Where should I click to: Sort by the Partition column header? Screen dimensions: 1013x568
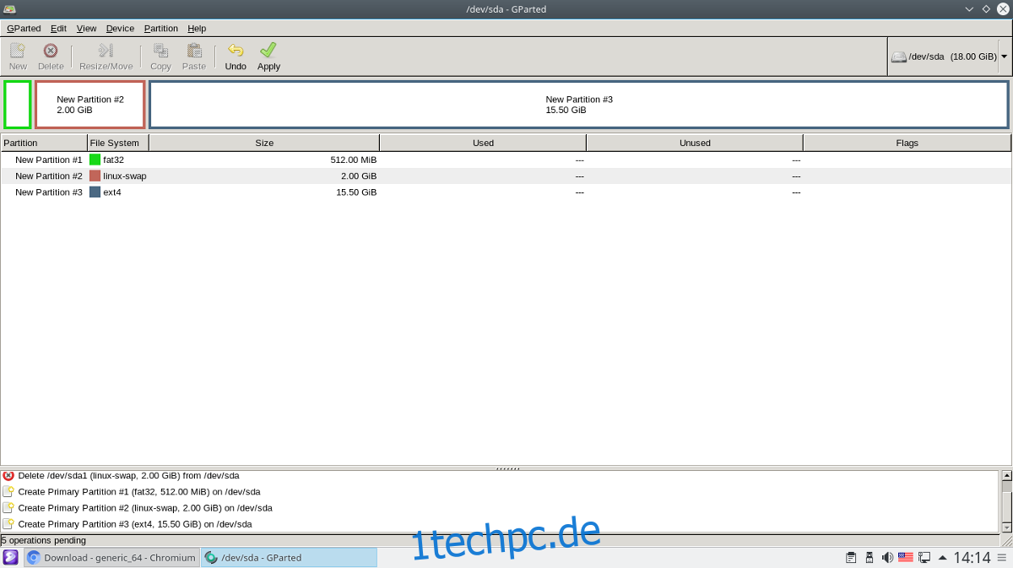44,143
